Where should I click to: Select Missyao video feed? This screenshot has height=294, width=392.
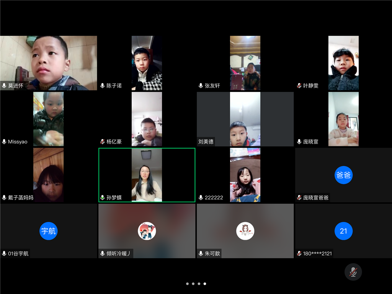(x=49, y=119)
